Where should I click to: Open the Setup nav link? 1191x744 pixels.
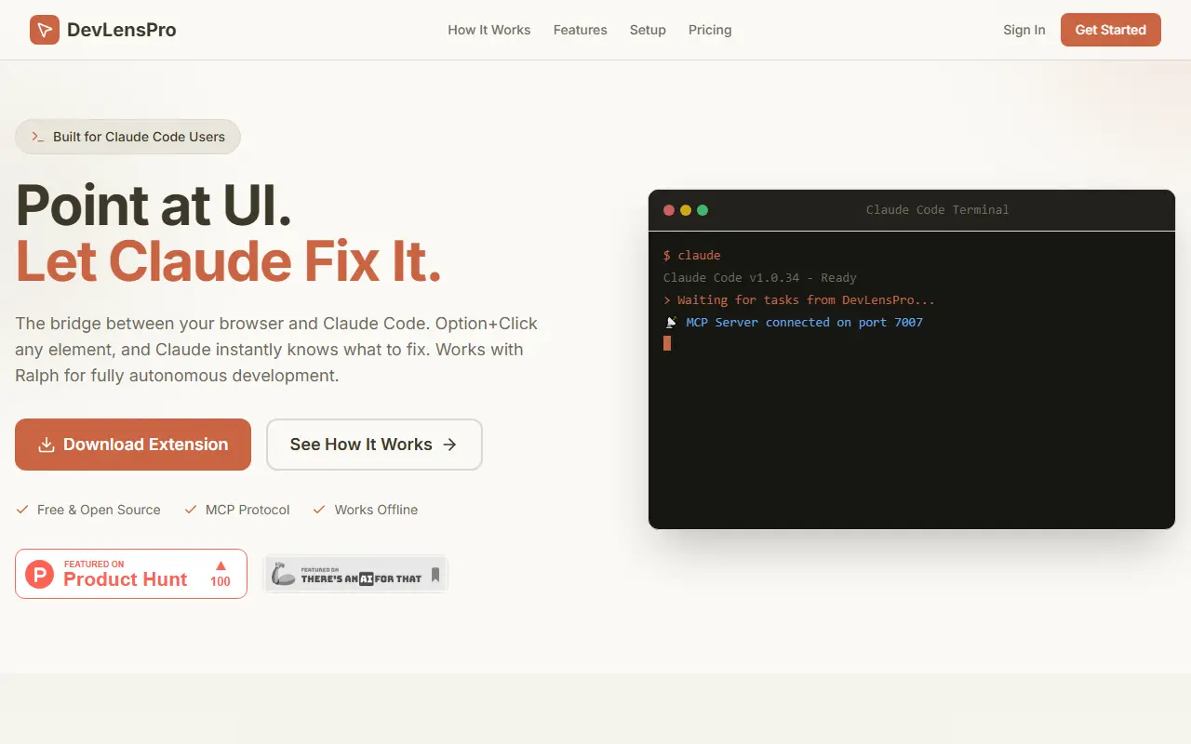click(648, 30)
